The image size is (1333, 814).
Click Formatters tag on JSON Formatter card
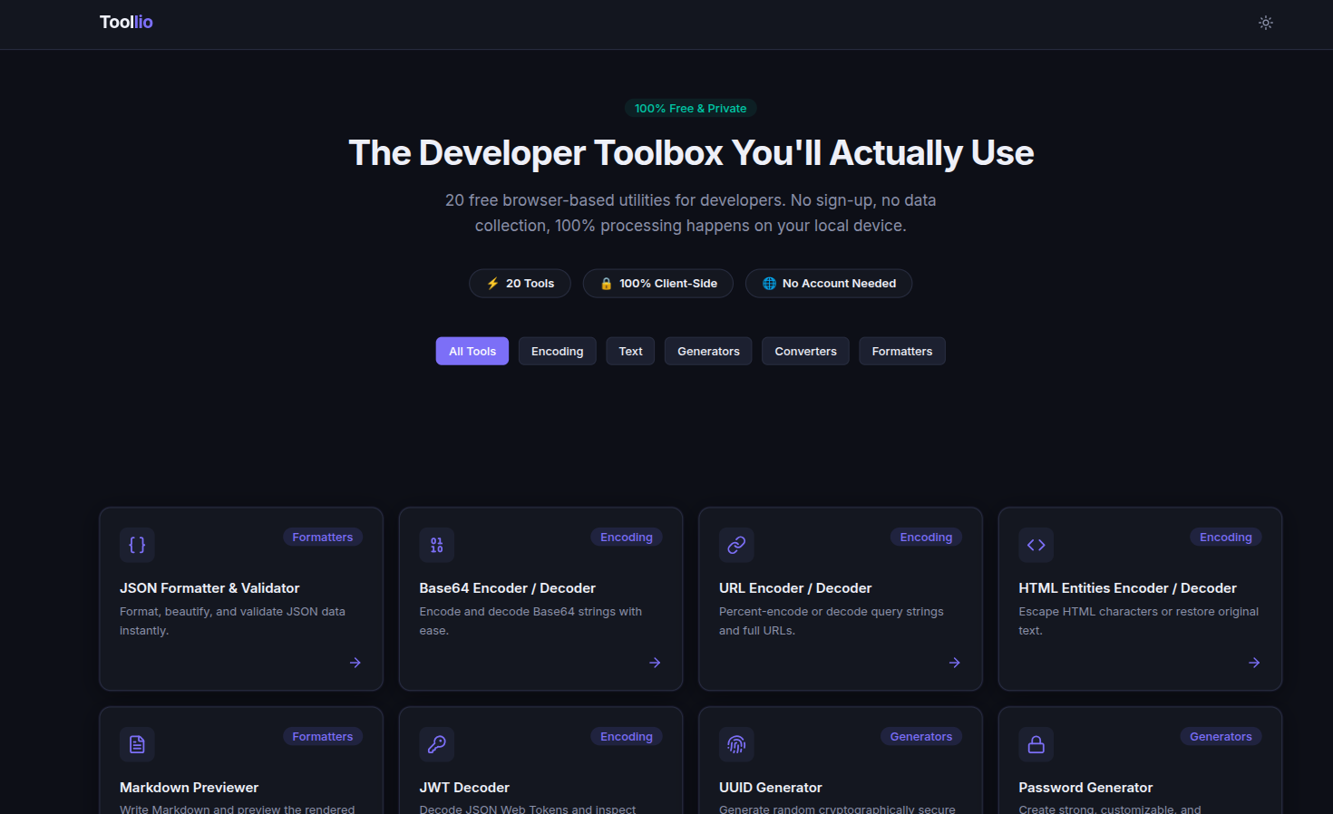(323, 538)
